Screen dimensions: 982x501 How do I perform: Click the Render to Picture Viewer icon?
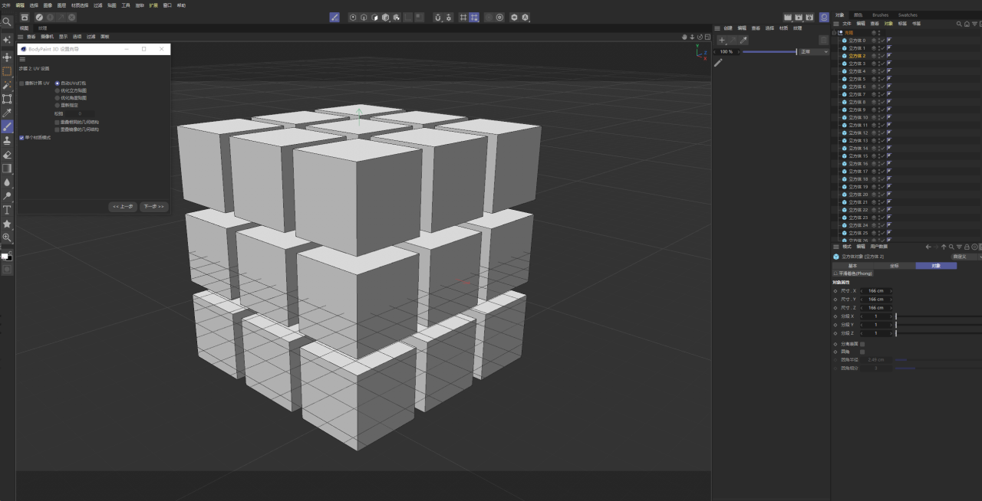[799, 17]
